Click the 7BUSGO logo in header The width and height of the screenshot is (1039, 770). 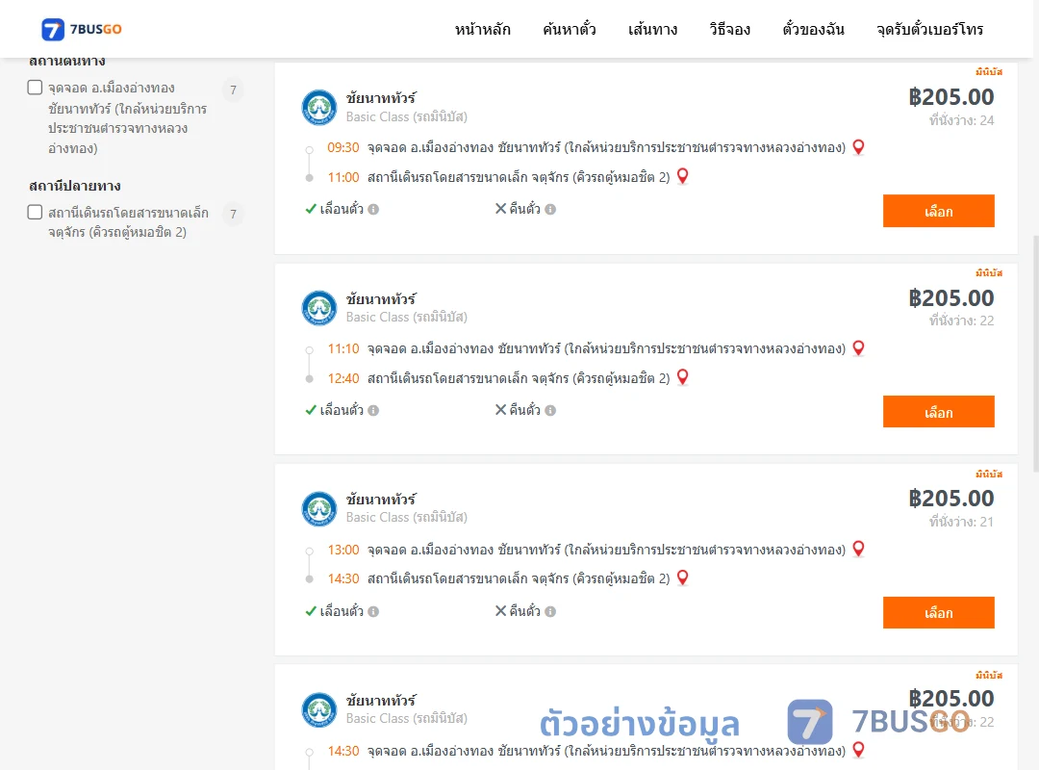pos(82,29)
